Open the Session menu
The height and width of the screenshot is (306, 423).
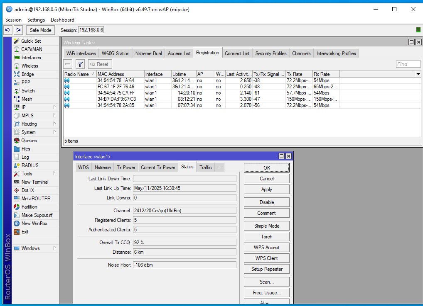coord(13,19)
